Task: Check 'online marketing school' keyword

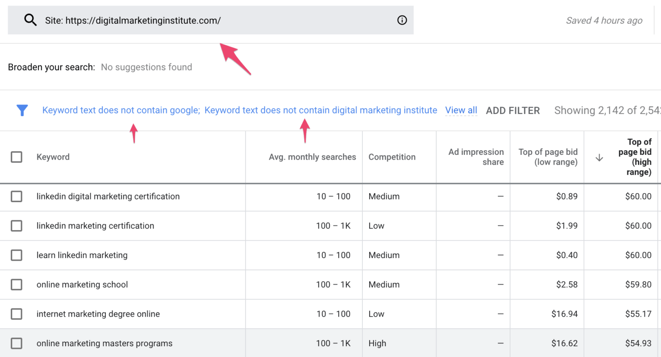Action: (16, 284)
